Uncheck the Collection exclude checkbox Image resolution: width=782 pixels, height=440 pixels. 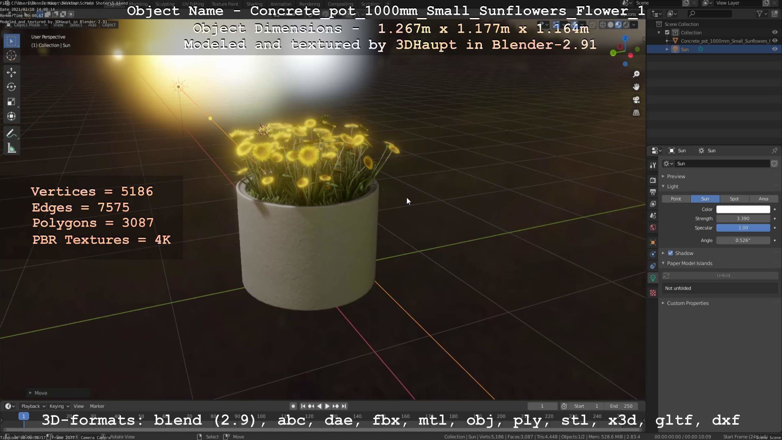click(667, 32)
